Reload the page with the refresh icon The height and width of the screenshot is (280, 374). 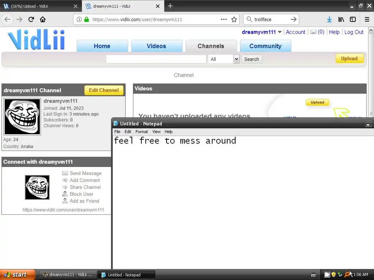click(x=31, y=19)
